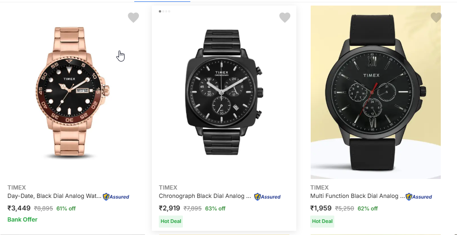The height and width of the screenshot is (235, 457).
Task: Open the rose gold Timex watch image
Action: [x=72, y=93]
